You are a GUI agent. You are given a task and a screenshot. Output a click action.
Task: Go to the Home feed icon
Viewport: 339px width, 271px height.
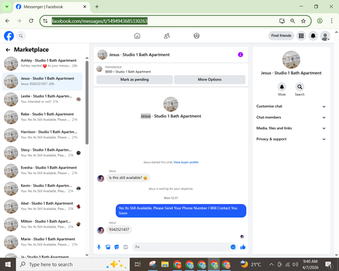tap(137, 36)
